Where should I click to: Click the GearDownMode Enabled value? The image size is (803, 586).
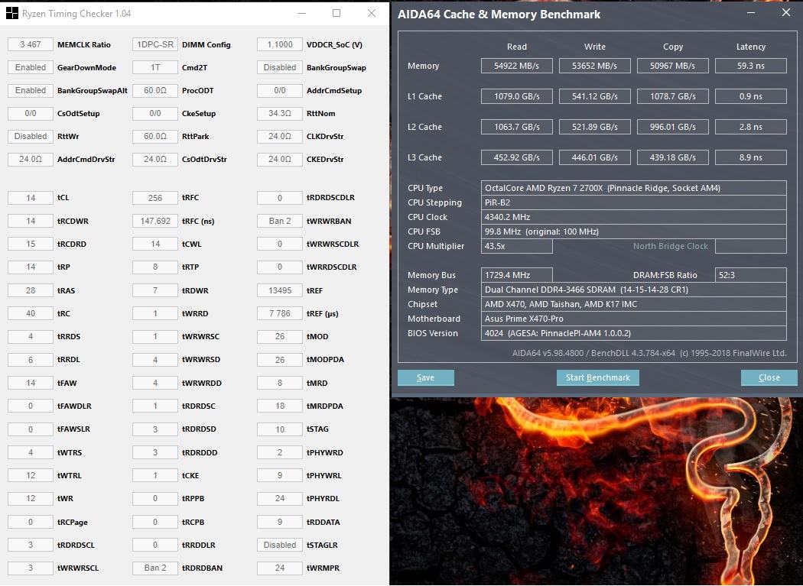[31, 67]
